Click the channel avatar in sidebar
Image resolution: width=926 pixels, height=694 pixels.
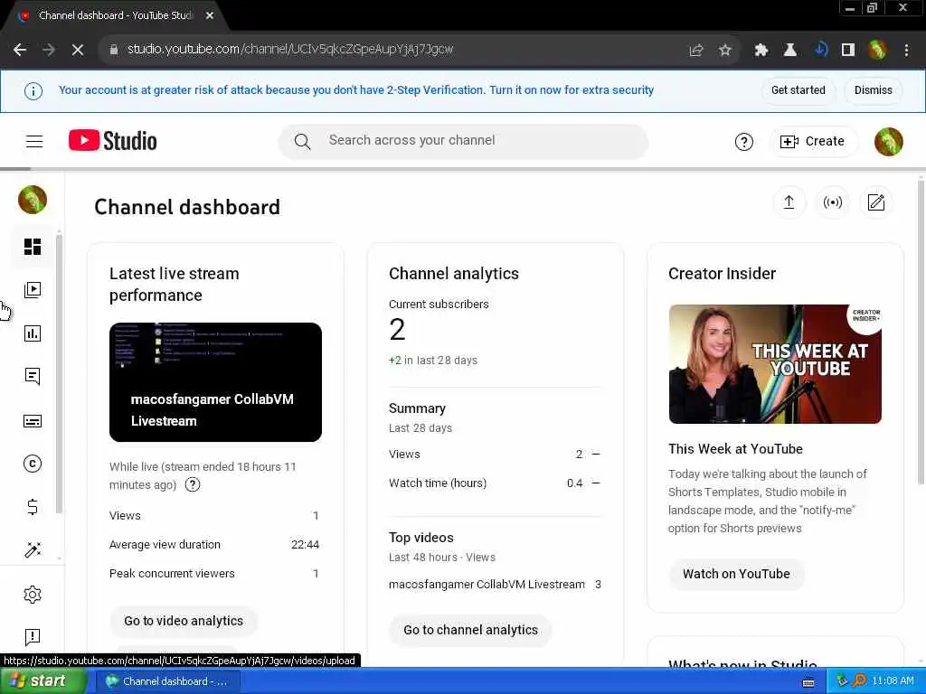(x=33, y=200)
